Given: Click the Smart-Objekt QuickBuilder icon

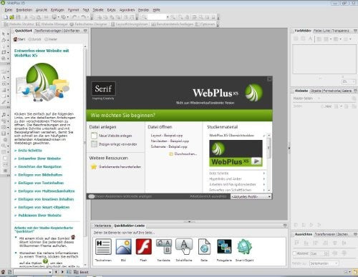Looking at the screenshot, I should click(x=244, y=247).
